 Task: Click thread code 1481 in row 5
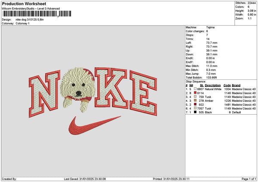pos(227,105)
